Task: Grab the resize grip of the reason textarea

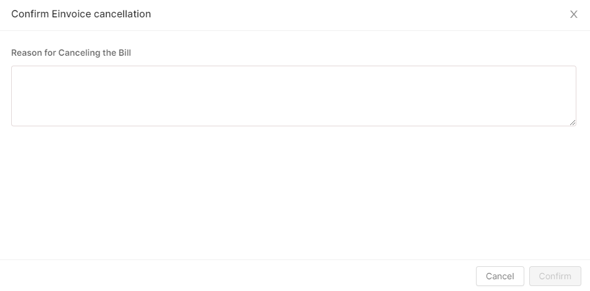Action: (573, 123)
